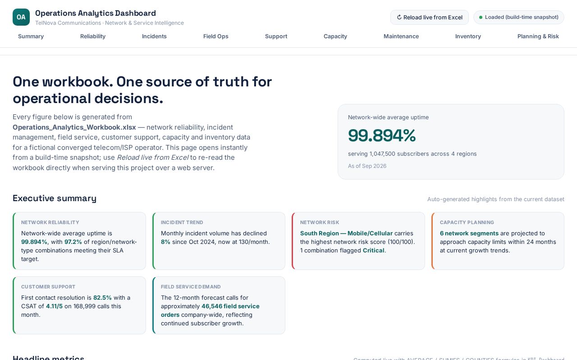Click the Field Service Demand card
The width and height of the screenshot is (577, 360).
click(x=219, y=306)
